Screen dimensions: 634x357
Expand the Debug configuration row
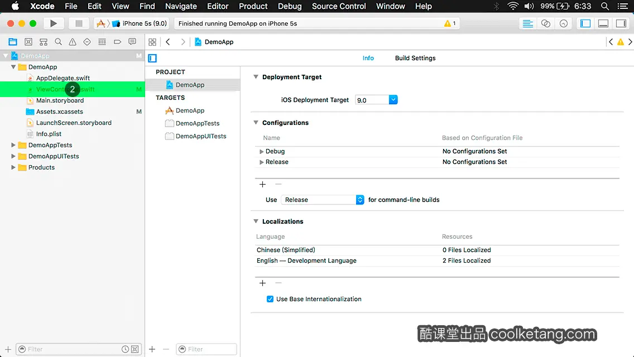tap(261, 151)
